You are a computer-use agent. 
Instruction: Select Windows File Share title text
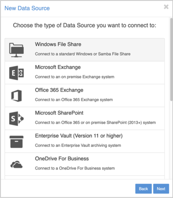tap(58, 44)
